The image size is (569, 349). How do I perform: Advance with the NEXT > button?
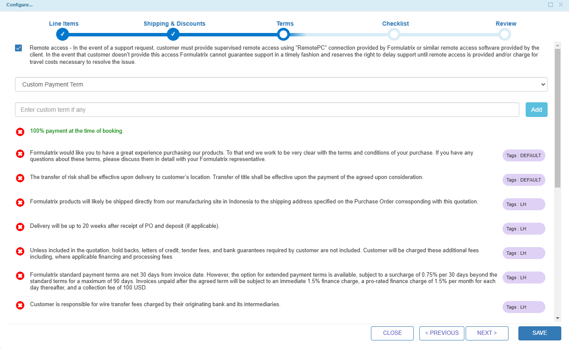487,333
